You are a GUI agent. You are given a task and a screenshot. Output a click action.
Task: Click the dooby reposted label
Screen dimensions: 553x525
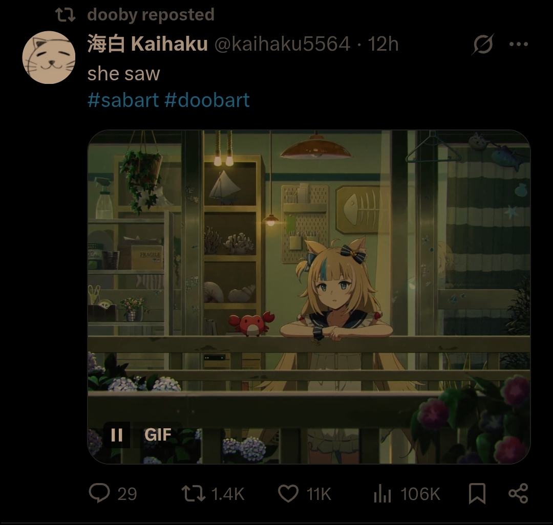coord(151,15)
